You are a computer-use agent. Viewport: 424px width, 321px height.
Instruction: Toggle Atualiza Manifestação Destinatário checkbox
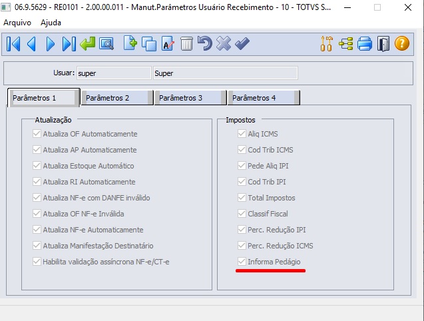(37, 246)
